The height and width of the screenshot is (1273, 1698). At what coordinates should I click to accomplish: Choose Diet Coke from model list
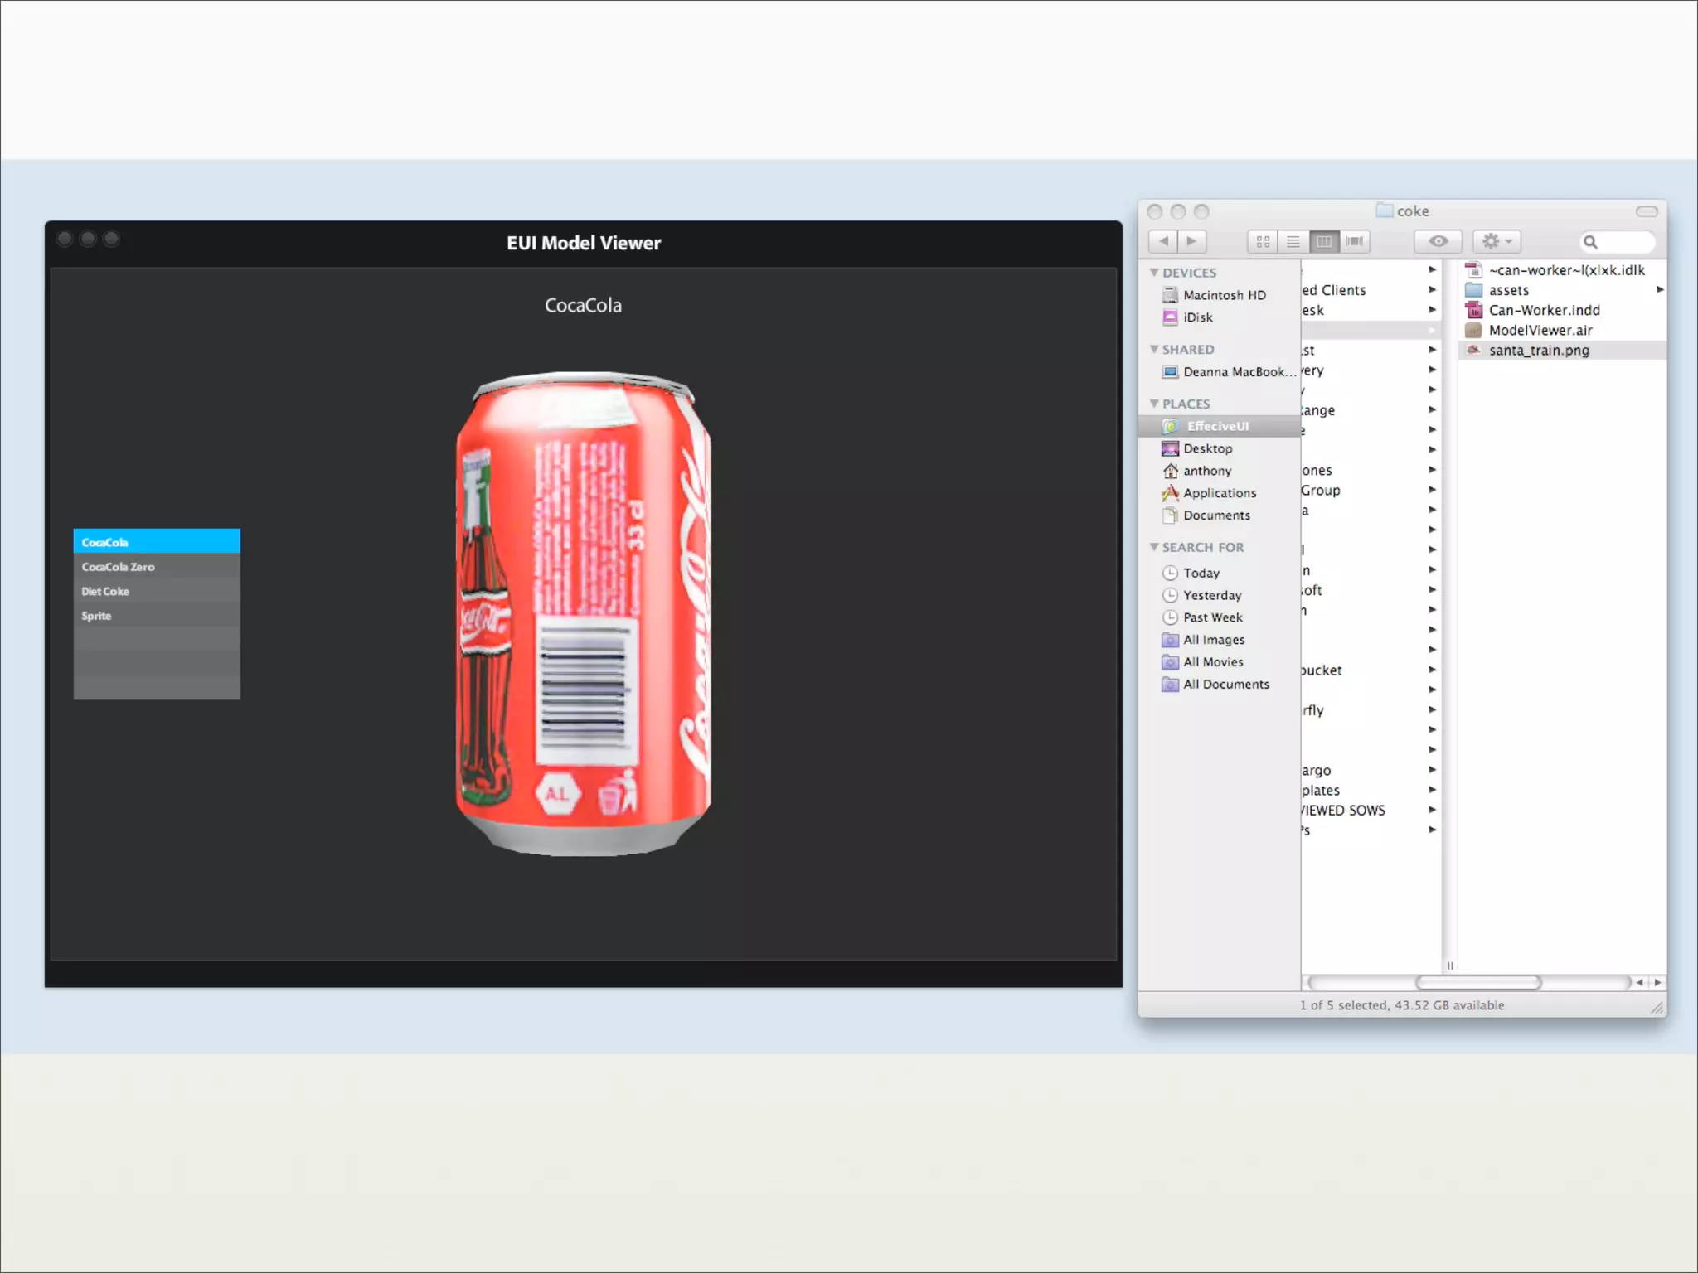pos(105,592)
